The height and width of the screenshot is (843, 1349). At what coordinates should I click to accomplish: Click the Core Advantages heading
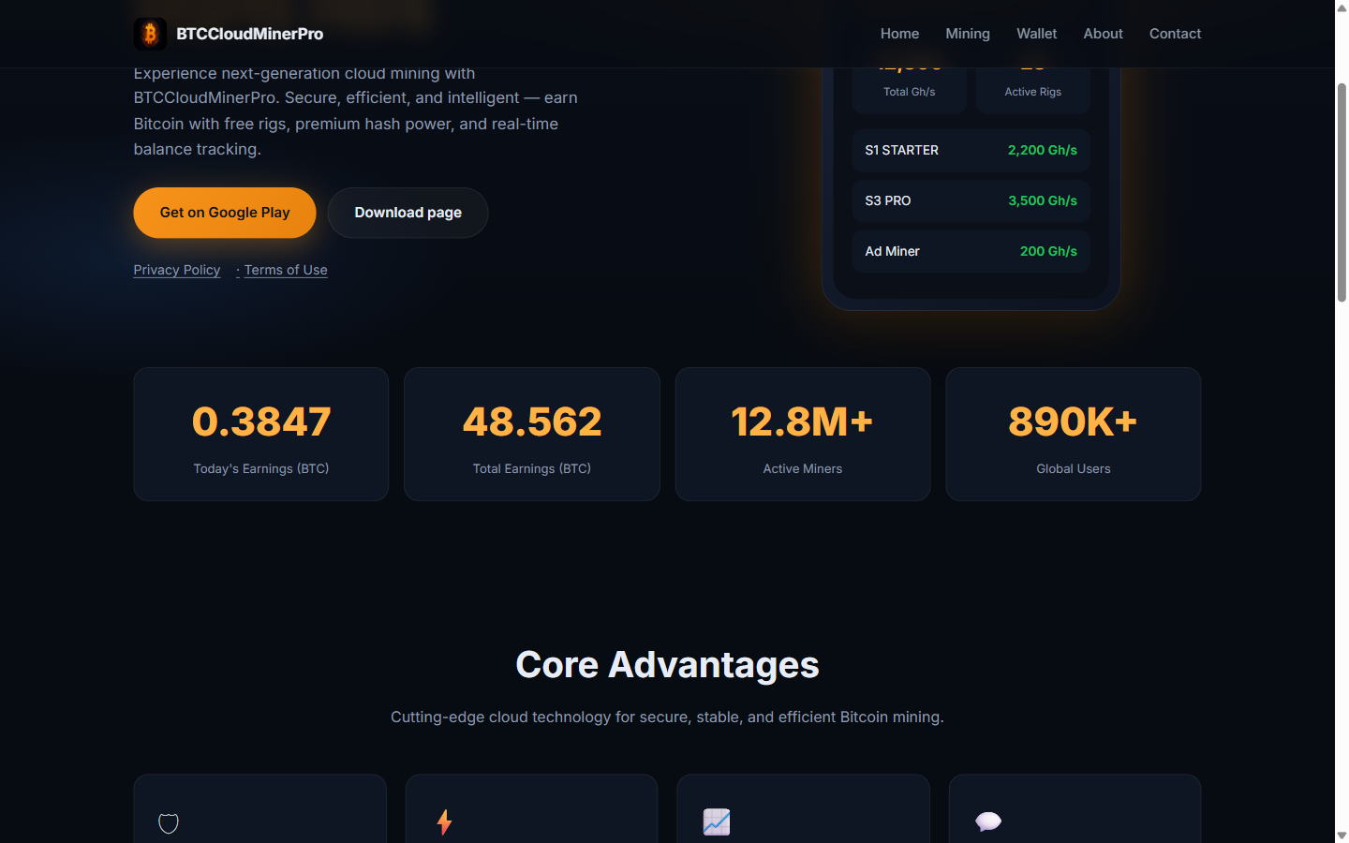(667, 665)
